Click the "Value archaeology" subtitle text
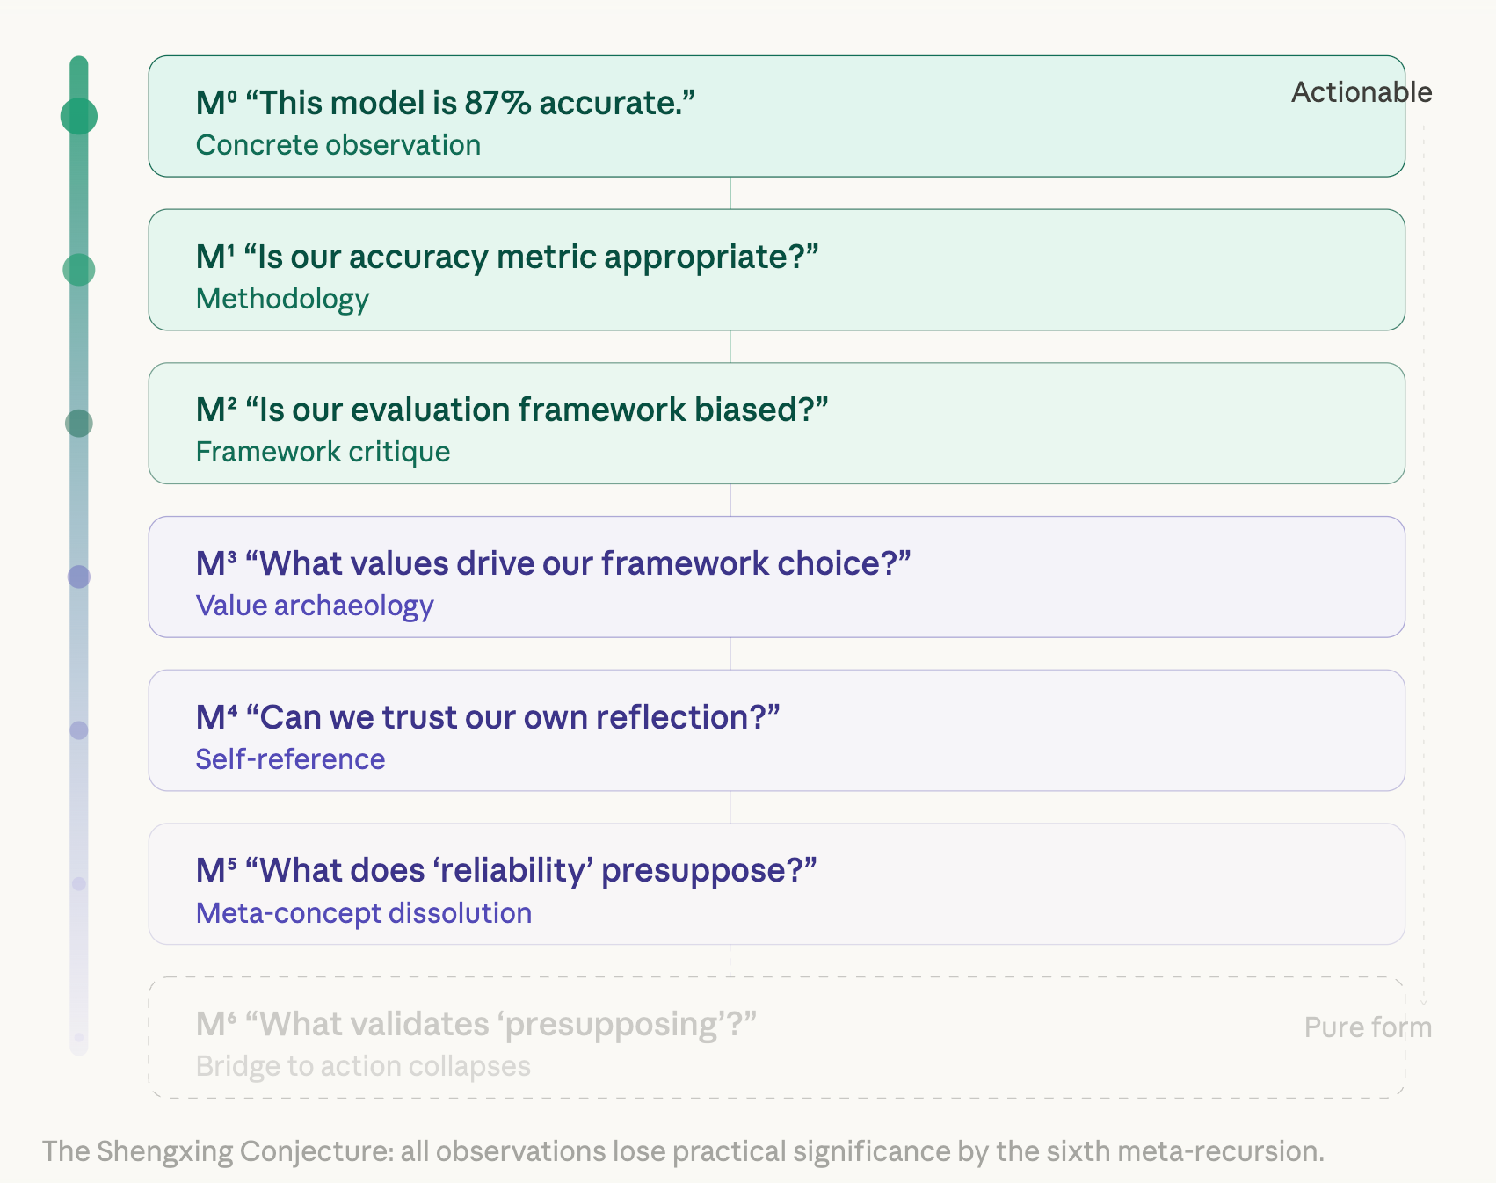This screenshot has height=1183, width=1496. click(x=314, y=606)
